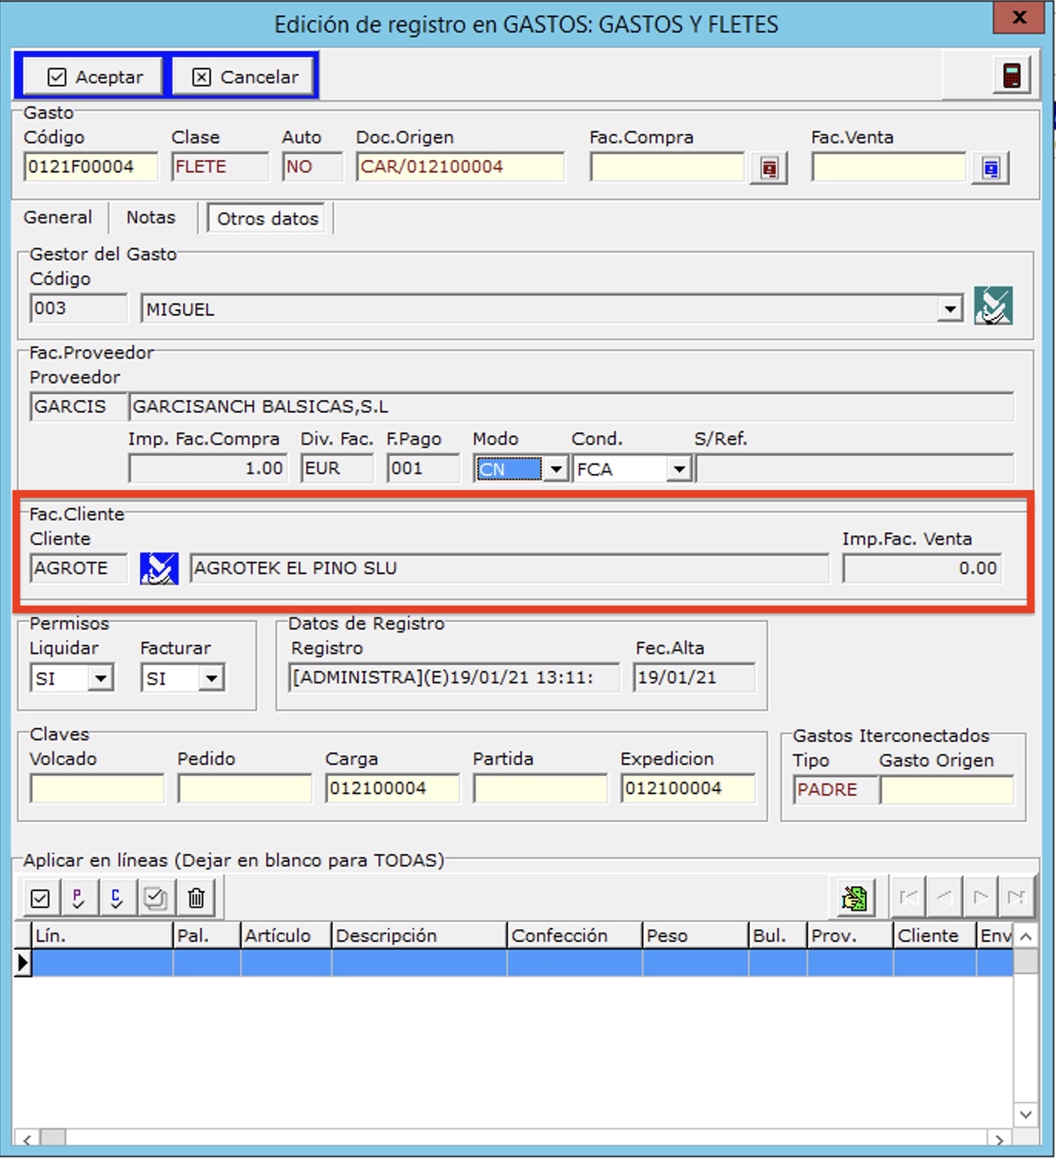Click the P checkmark icon in lines toolbar
The height and width of the screenshot is (1159, 1056).
tap(79, 897)
